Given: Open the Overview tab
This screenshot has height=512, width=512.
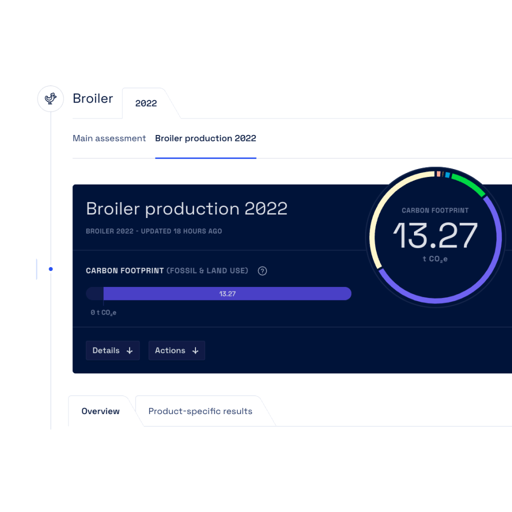Looking at the screenshot, I should (100, 411).
